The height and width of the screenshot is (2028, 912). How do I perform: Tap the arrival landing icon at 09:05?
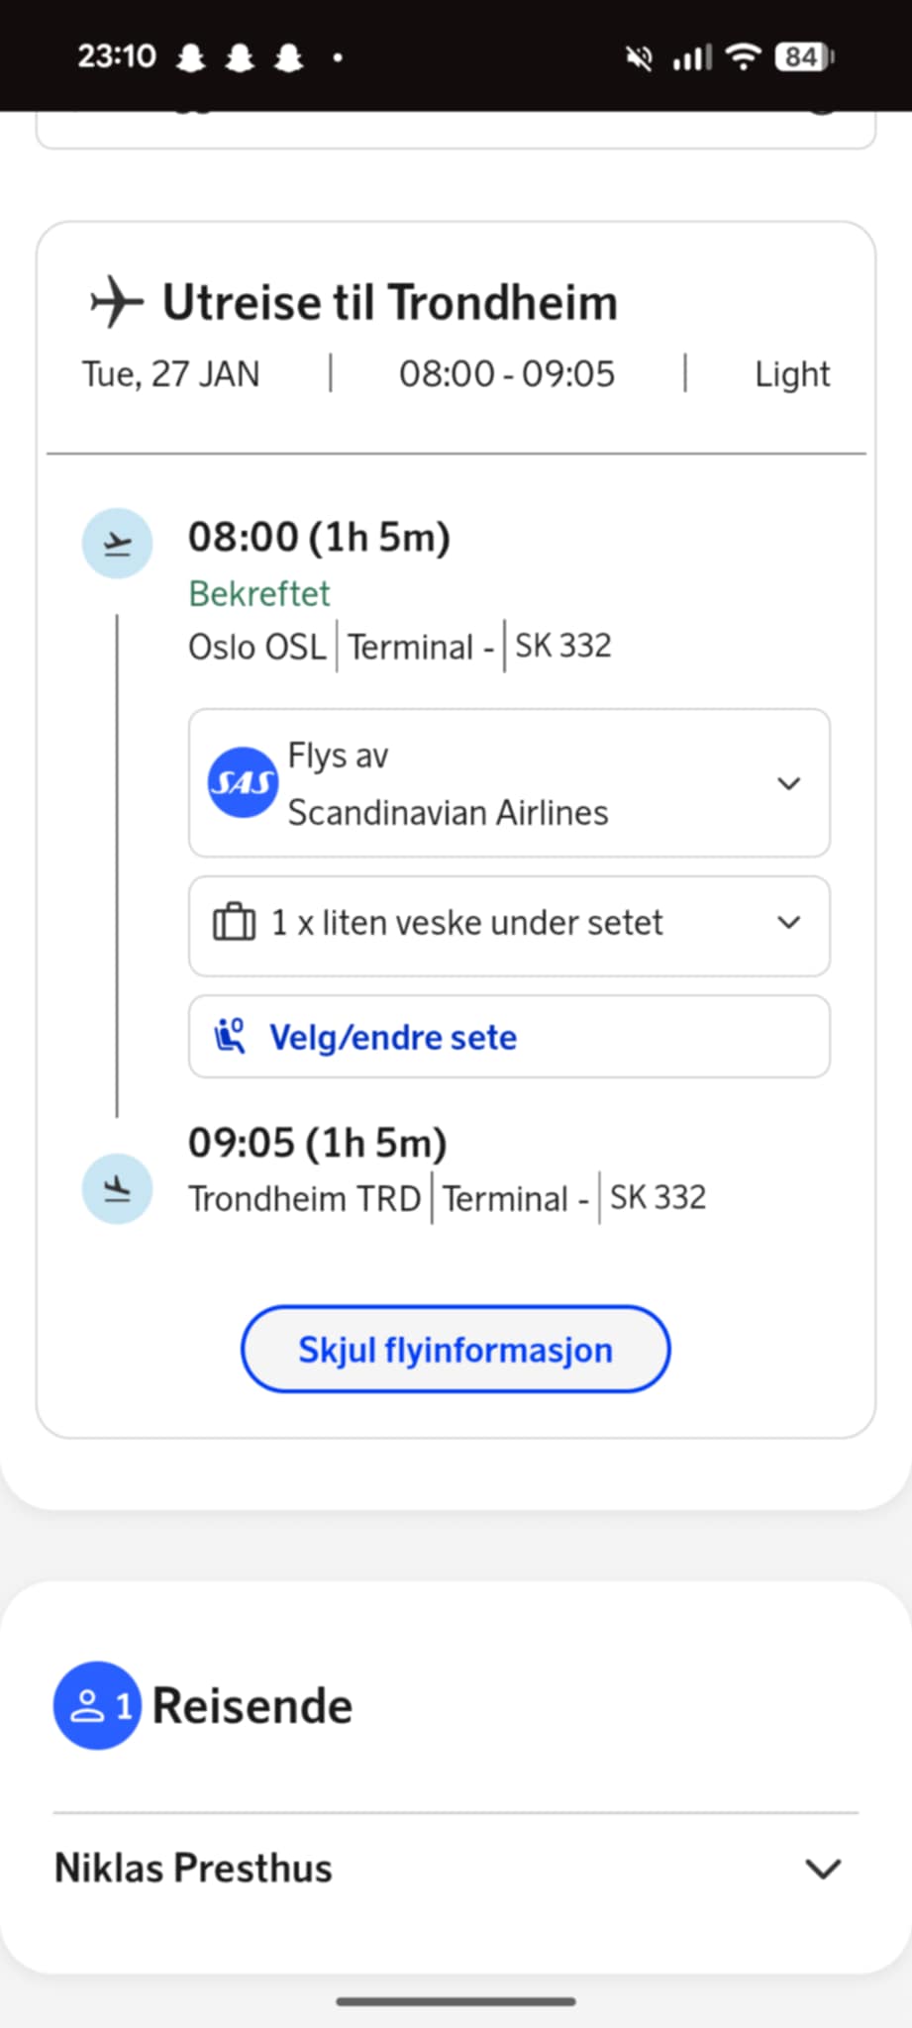(117, 1188)
